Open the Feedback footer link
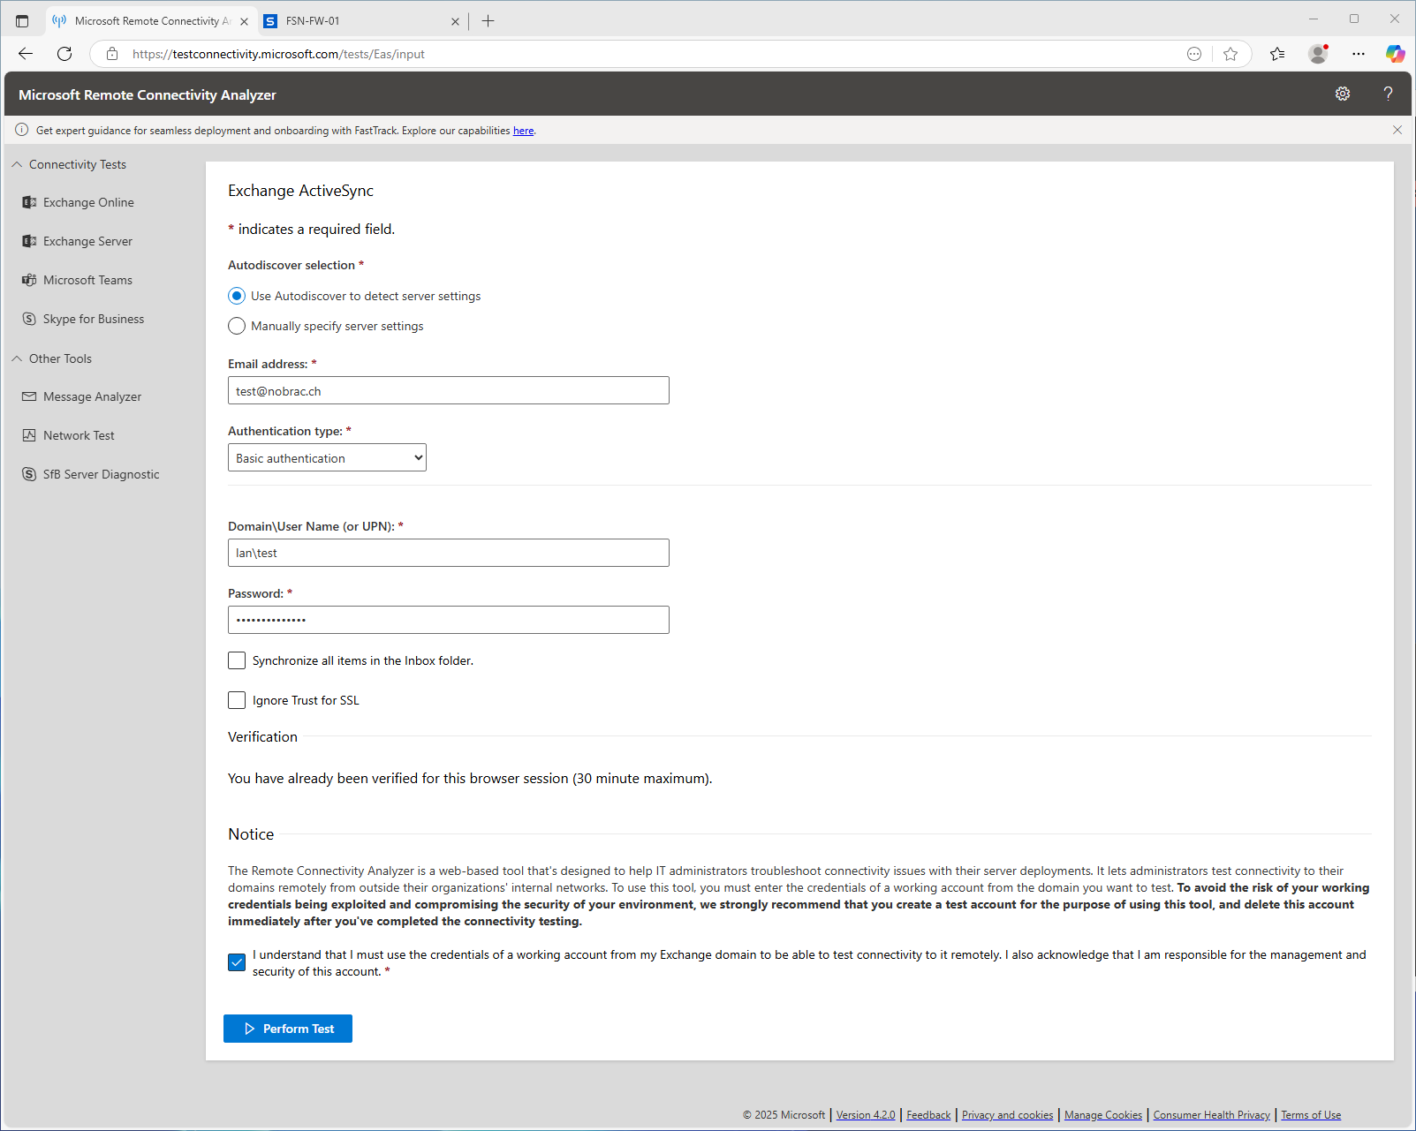 click(928, 1115)
